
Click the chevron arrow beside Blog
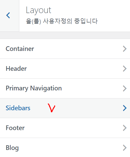pos(125,148)
